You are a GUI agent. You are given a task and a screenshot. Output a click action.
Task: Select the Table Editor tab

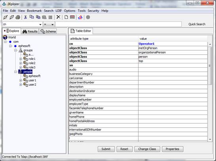tap(81, 31)
